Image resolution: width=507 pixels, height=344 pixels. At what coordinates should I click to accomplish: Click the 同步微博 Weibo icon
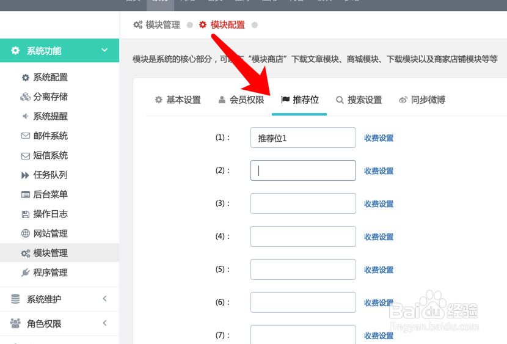[403, 100]
